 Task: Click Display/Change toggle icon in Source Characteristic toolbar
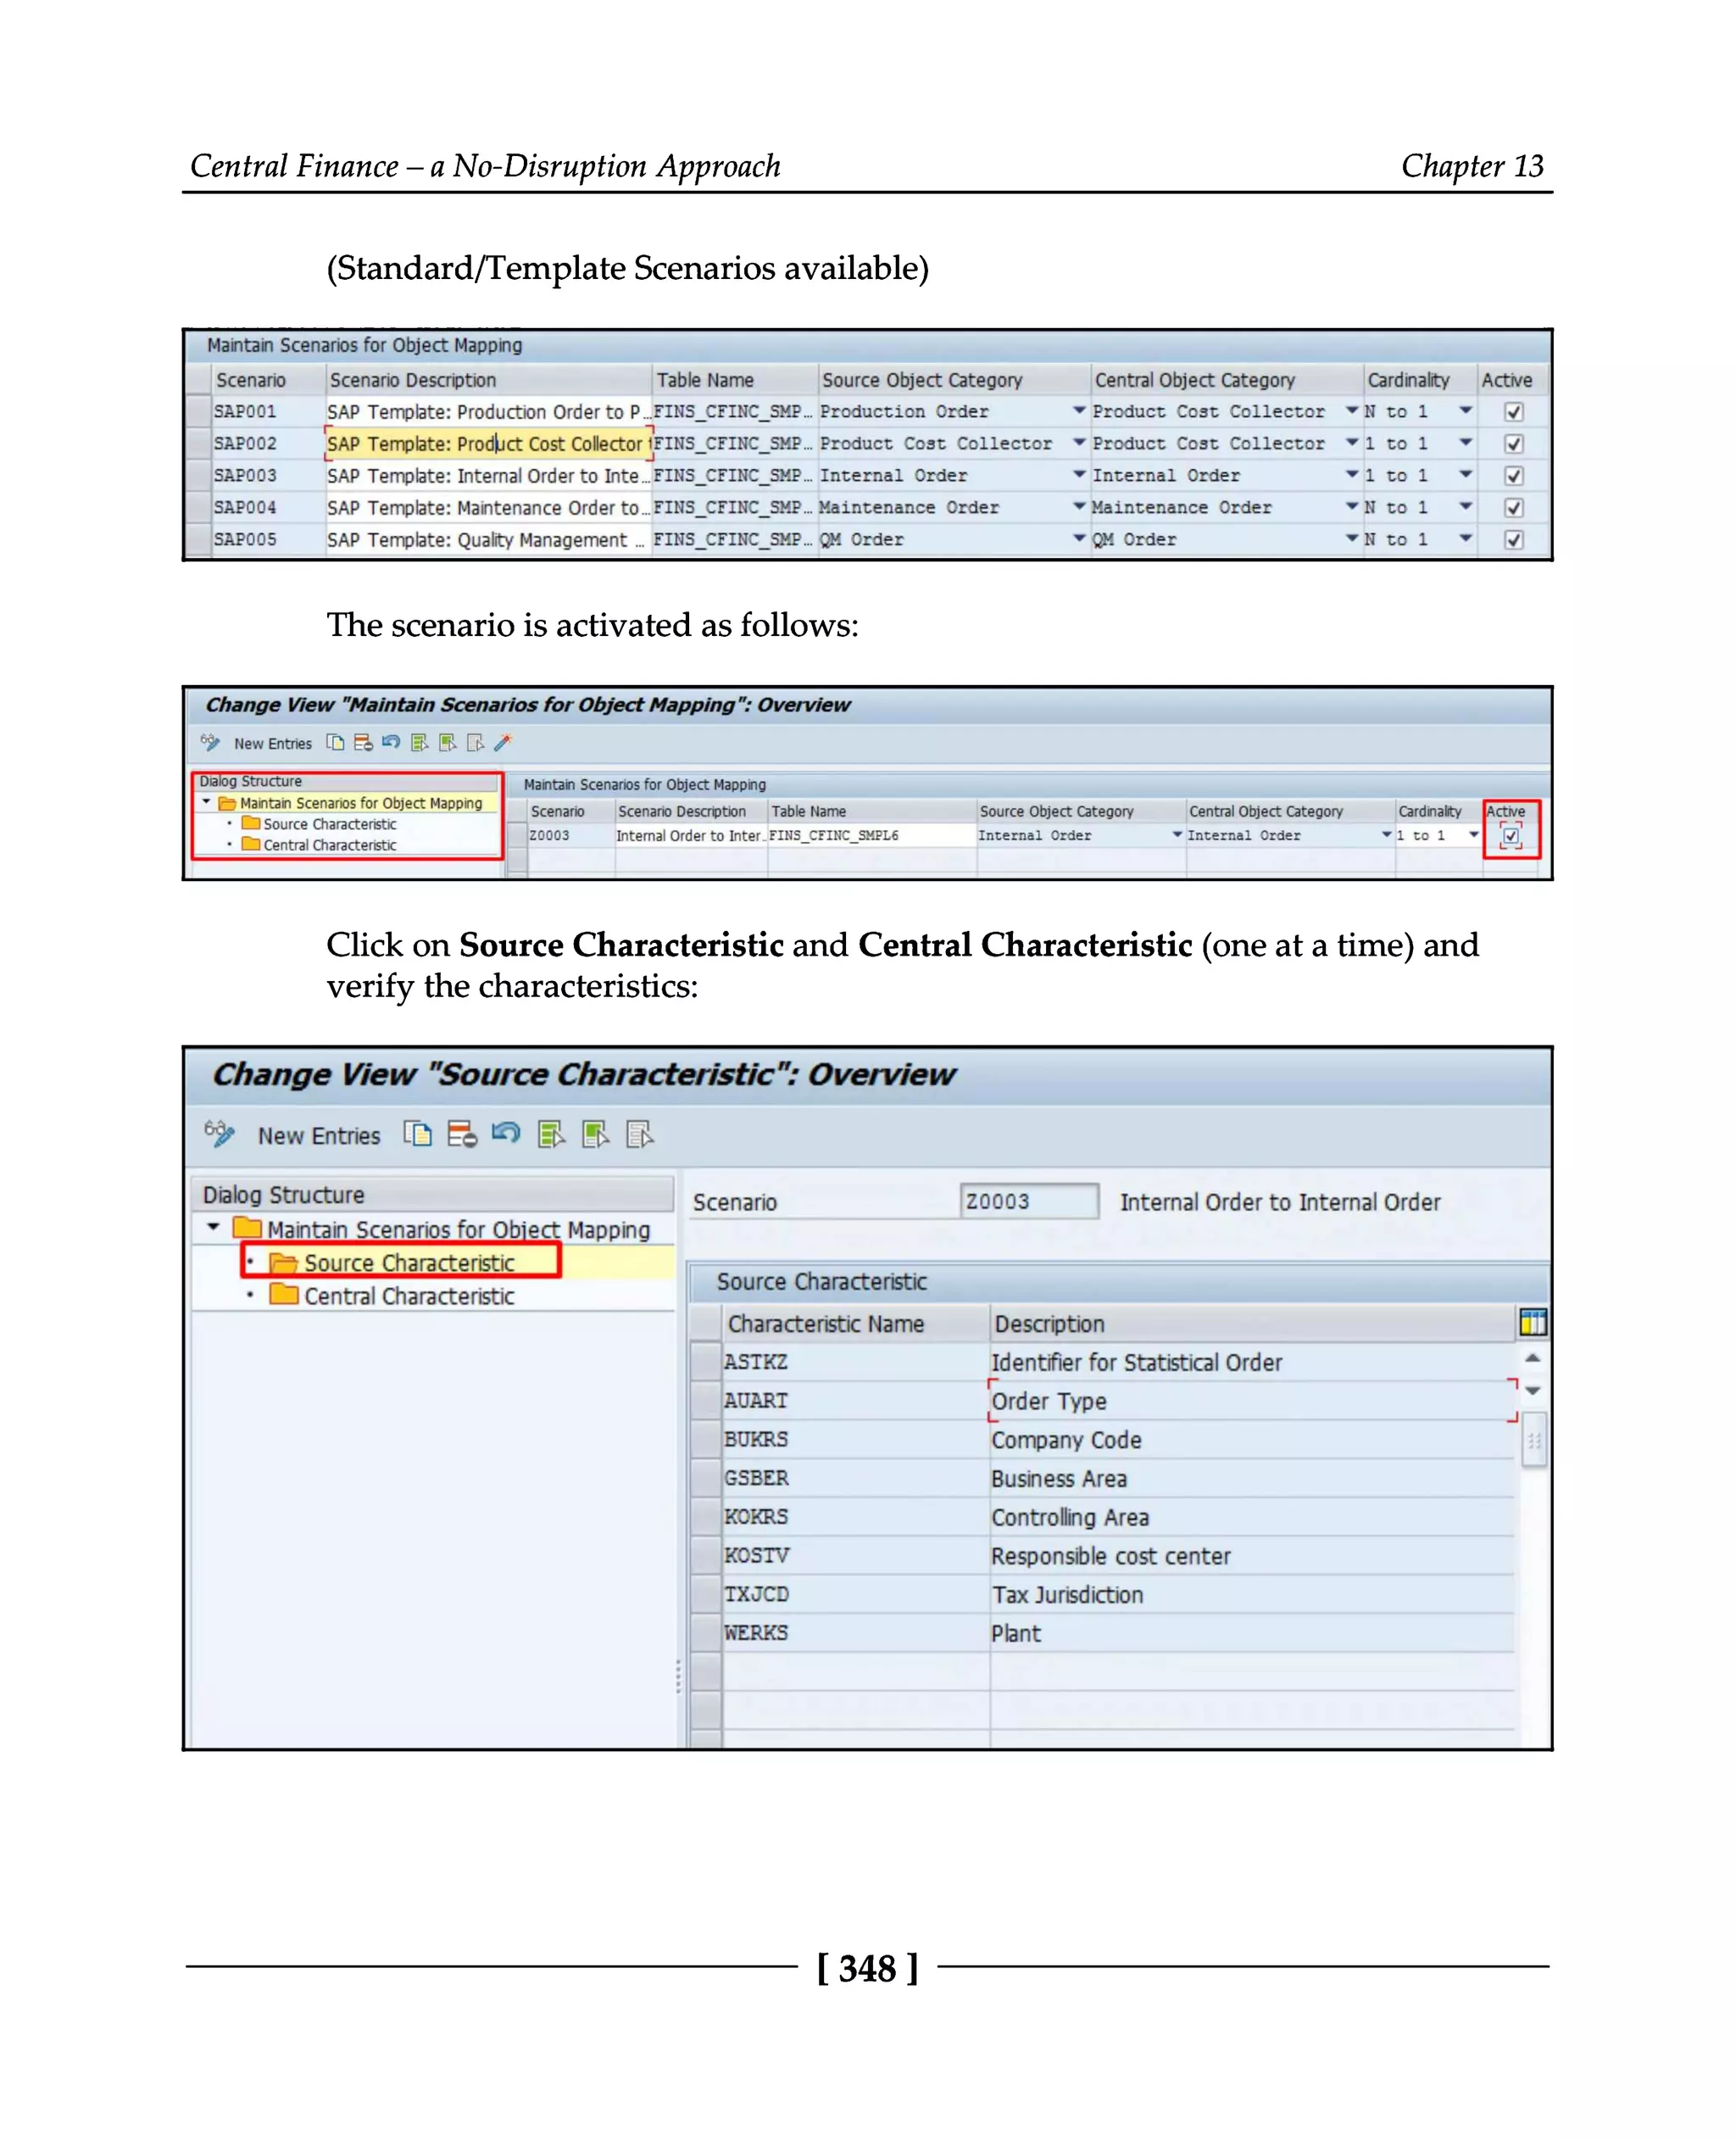point(219,1134)
